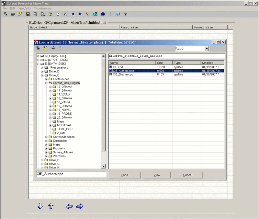Click the yellow question mark help icon
This screenshot has height=219, width=259.
125,14
